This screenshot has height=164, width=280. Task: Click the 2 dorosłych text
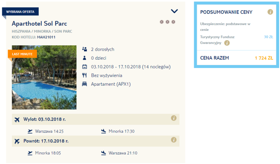pos(102,49)
